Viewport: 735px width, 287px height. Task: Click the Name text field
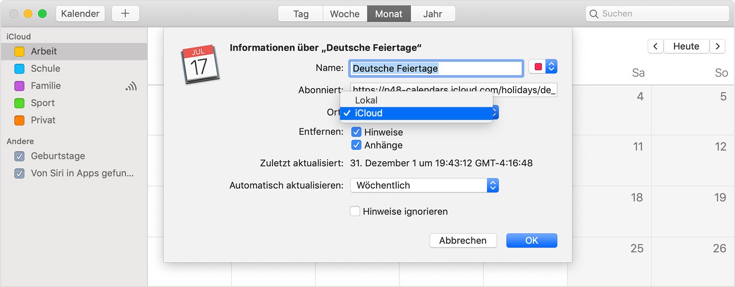click(436, 68)
